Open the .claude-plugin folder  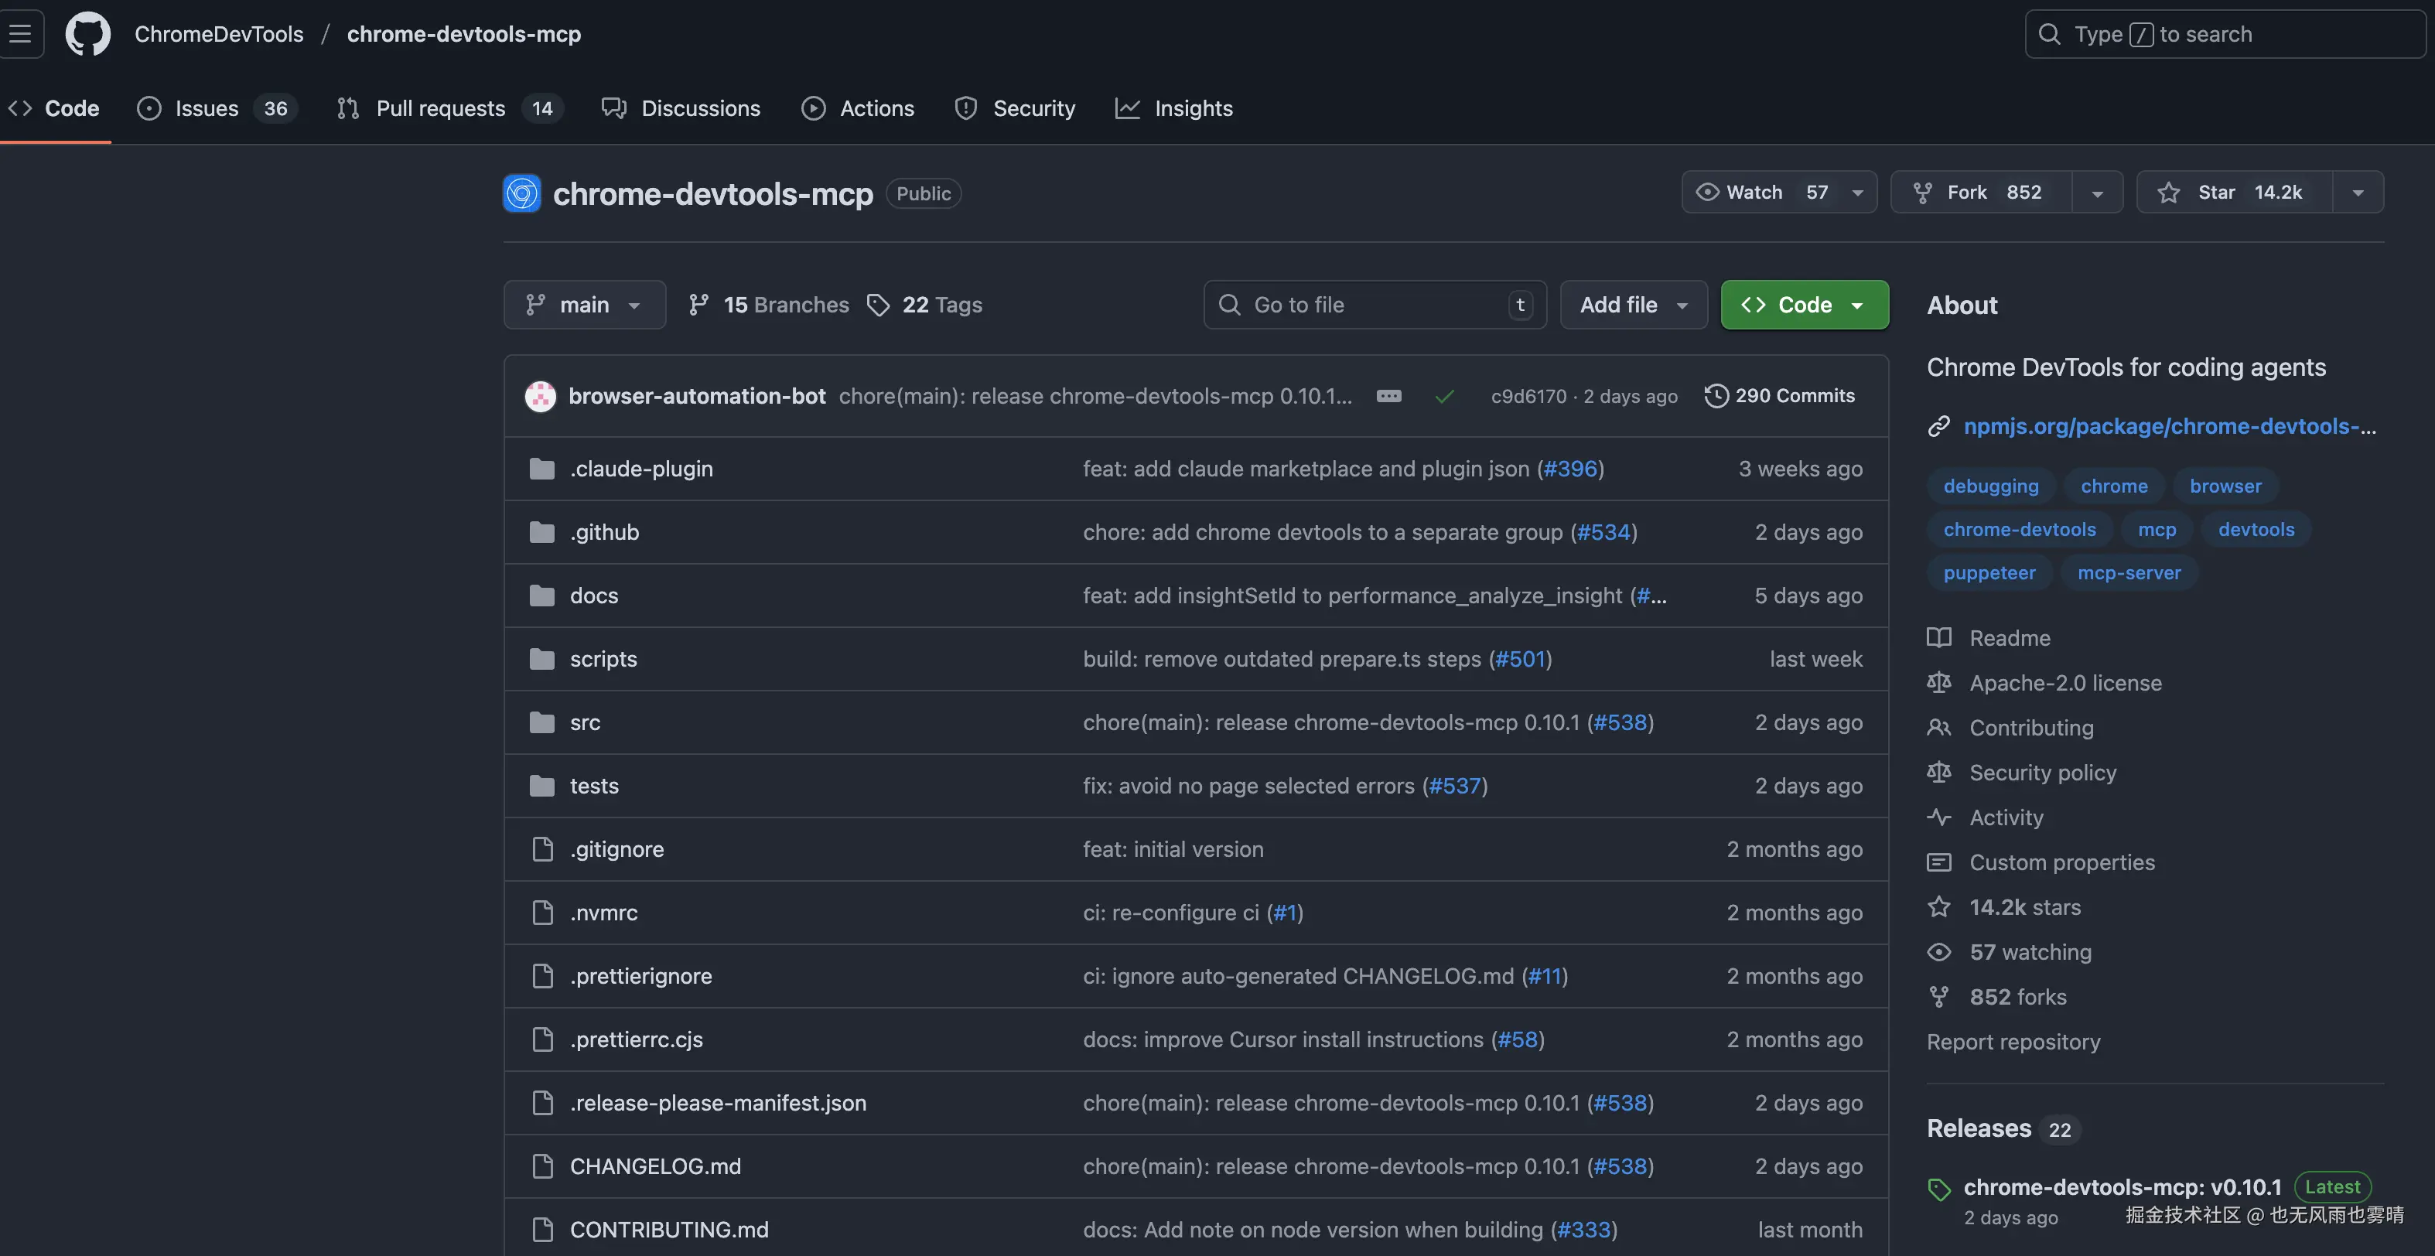[x=641, y=469]
